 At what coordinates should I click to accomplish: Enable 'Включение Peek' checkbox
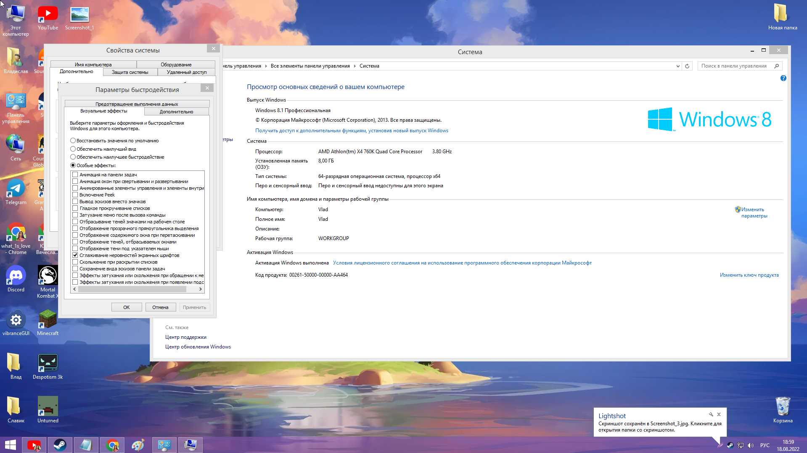(75, 195)
